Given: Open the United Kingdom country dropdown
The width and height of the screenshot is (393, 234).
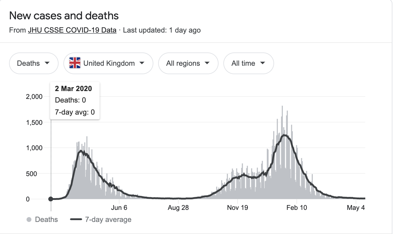Looking at the screenshot, I should (x=108, y=63).
